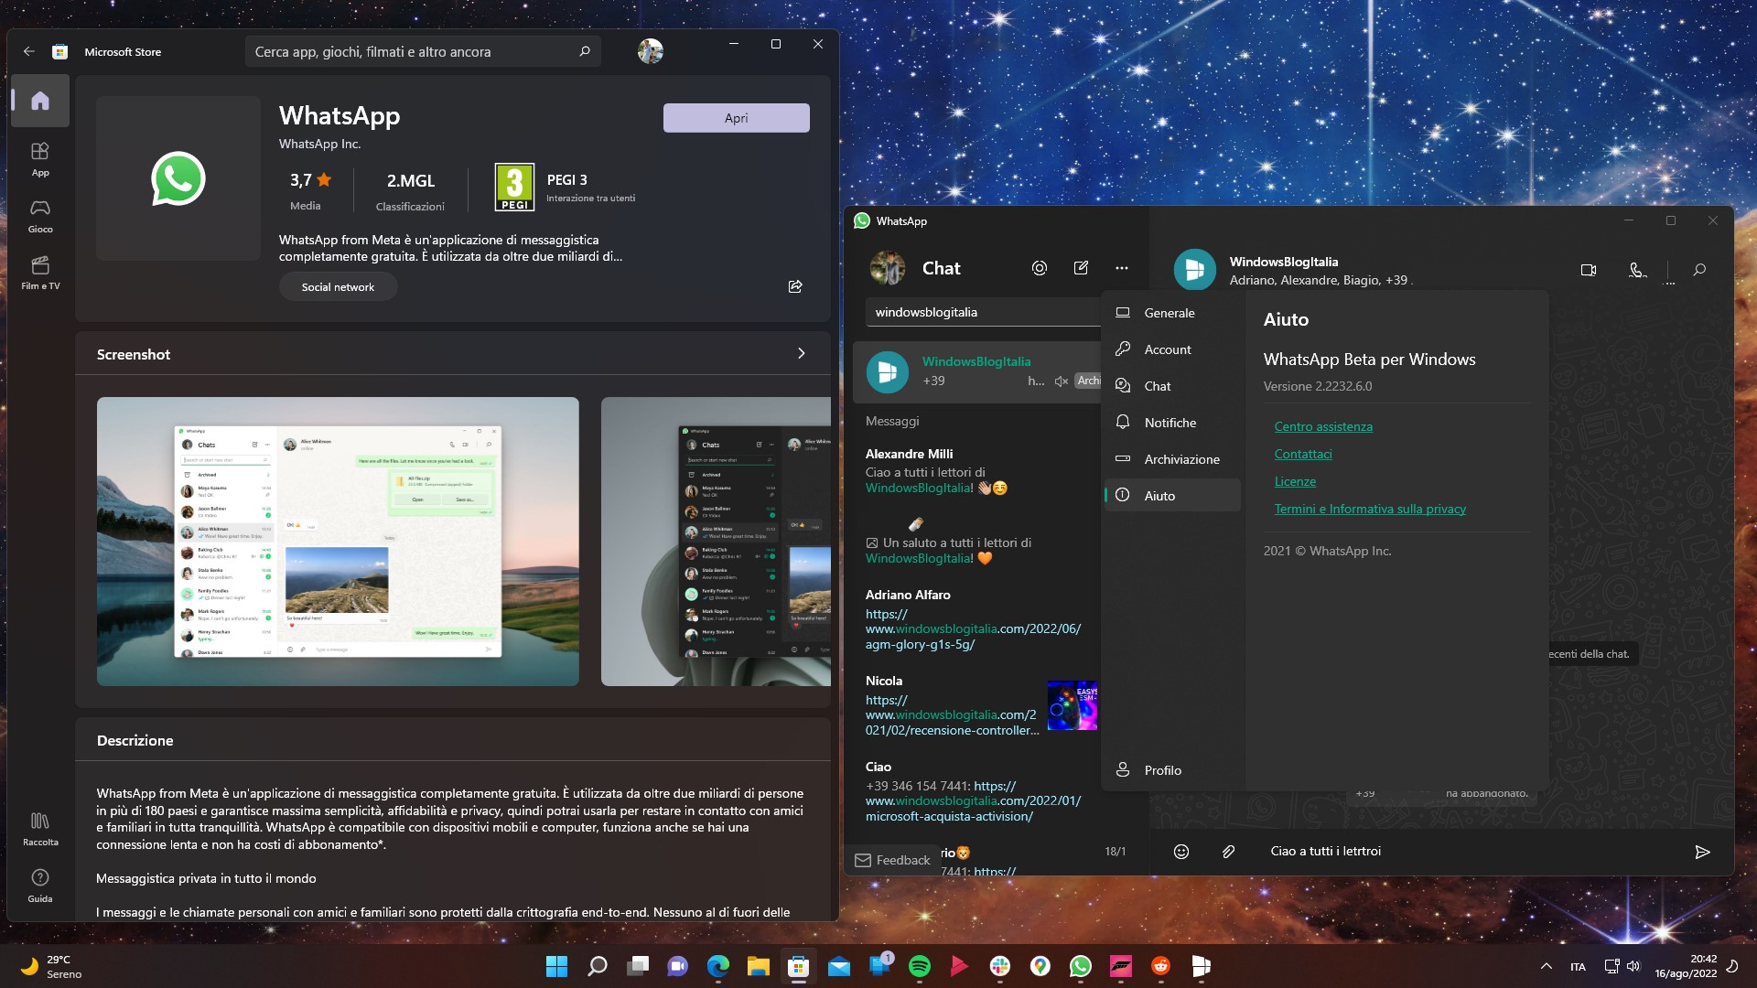Start voice call in WindowsBlogItalia chat
Screen dimensions: 1757x988
(x=1638, y=270)
